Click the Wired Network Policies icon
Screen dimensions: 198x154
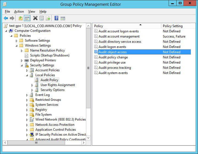(x=32, y=119)
